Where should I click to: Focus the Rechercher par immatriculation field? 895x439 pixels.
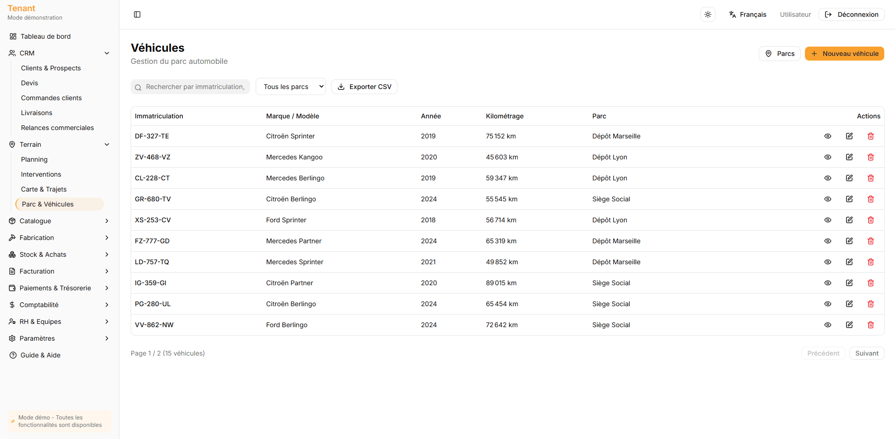190,87
